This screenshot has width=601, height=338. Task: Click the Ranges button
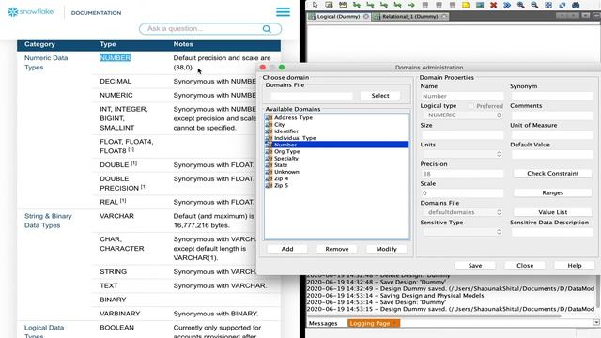pos(553,192)
